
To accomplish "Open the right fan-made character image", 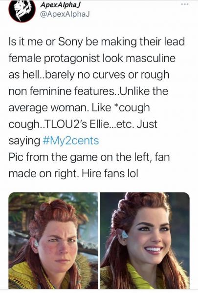I will 145,241.
